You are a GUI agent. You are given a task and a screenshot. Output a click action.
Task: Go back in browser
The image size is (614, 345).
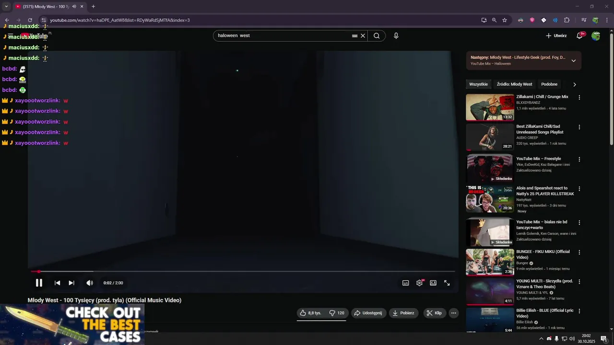click(7, 20)
